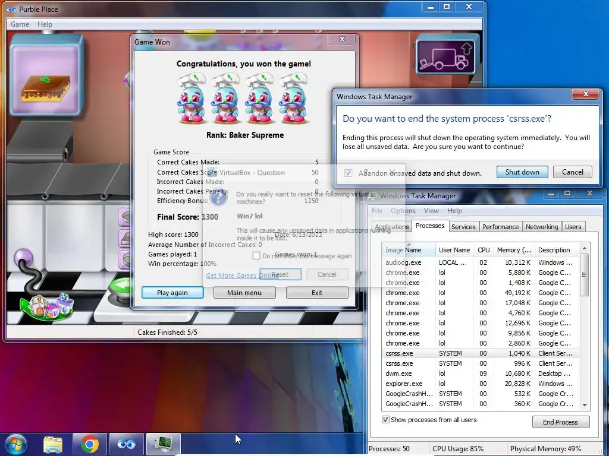Open the Help menu in Purble Place
This screenshot has width=609, height=456.
point(45,24)
